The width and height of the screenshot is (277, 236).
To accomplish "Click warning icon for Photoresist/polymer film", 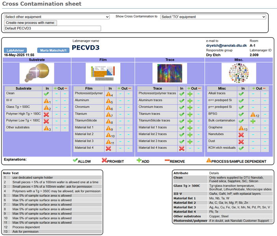I will [109, 94].
